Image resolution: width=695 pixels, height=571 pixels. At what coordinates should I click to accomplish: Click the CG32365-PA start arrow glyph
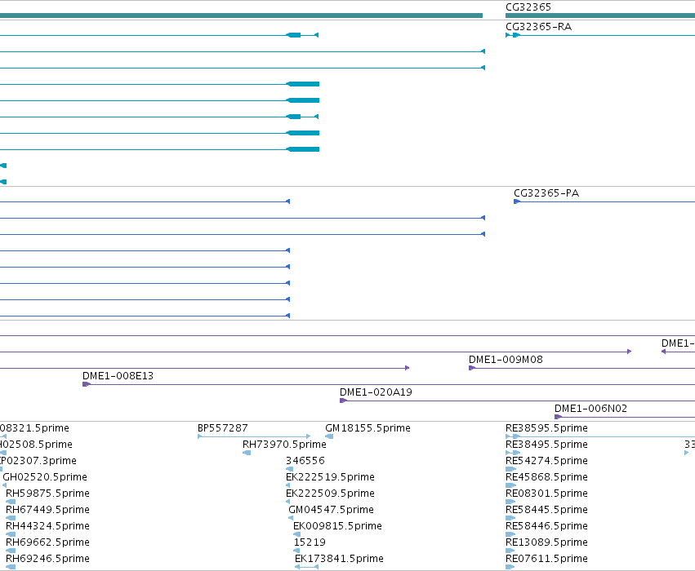[x=517, y=201]
